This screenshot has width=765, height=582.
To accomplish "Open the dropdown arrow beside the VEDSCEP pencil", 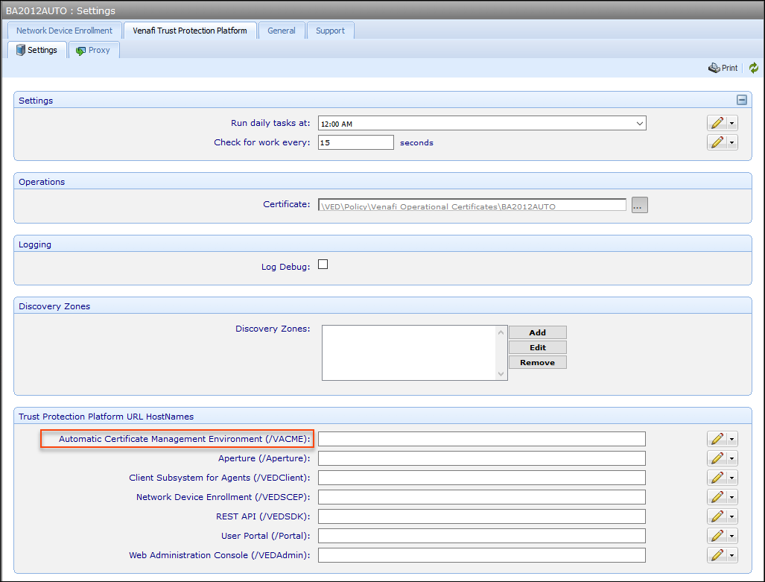I will pyautogui.click(x=731, y=496).
